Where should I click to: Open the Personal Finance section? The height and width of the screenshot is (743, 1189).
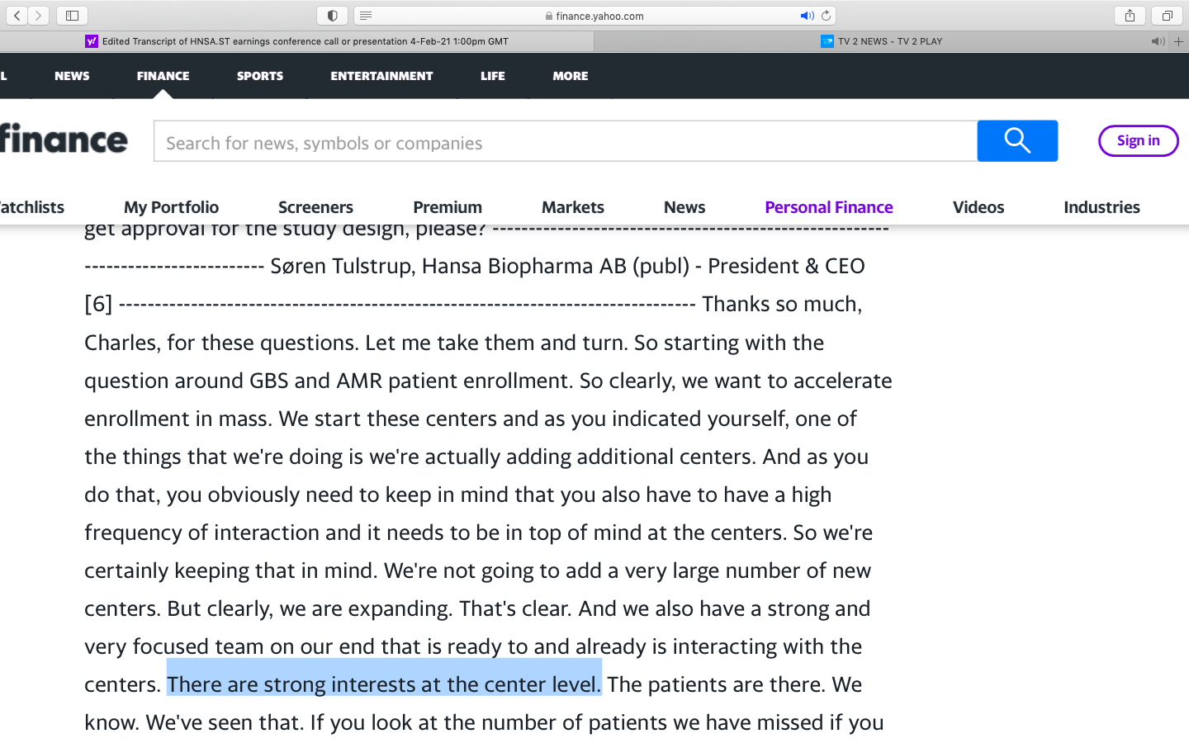[829, 207]
